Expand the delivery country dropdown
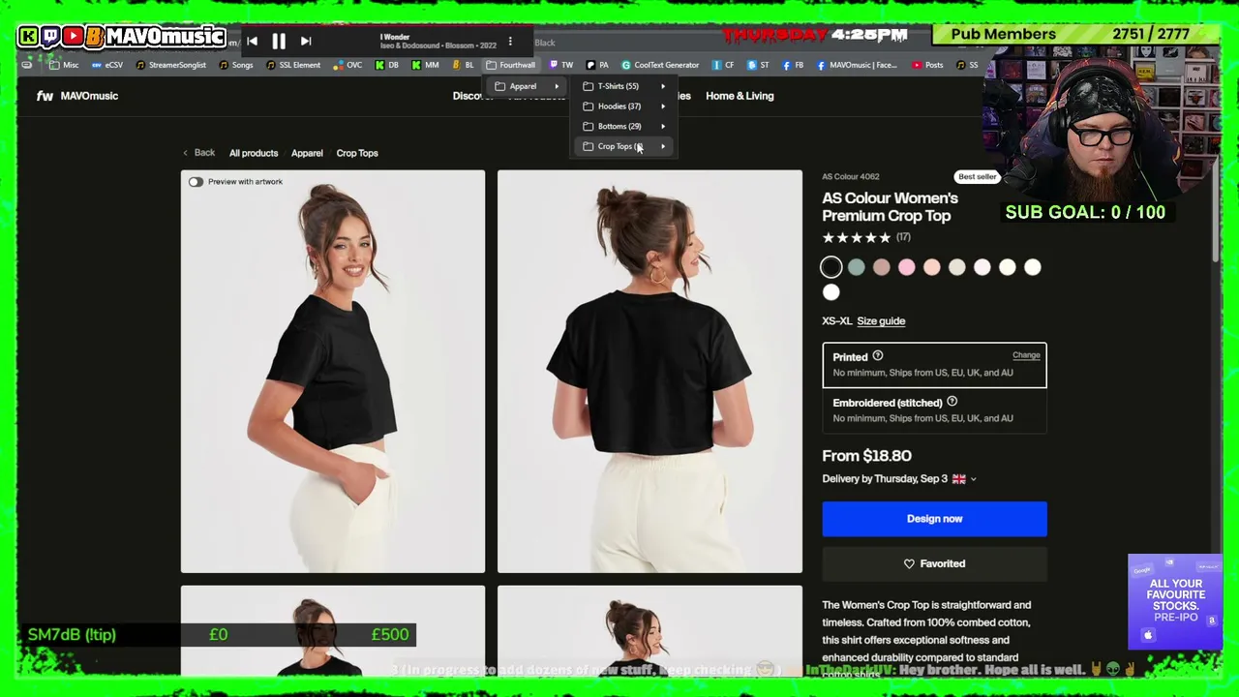Viewport: 1239px width, 697px height. pyautogui.click(x=973, y=479)
